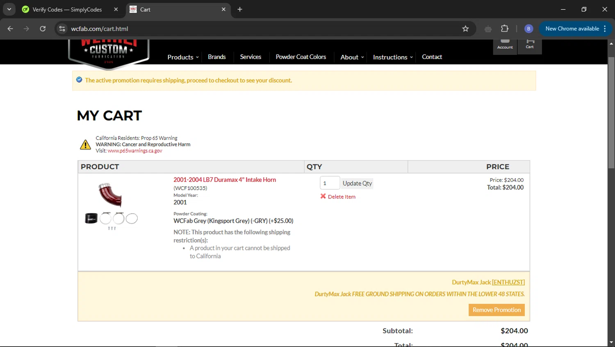Close the Verify Codes SimplyCodes tab
This screenshot has height=347, width=615.
116,9
